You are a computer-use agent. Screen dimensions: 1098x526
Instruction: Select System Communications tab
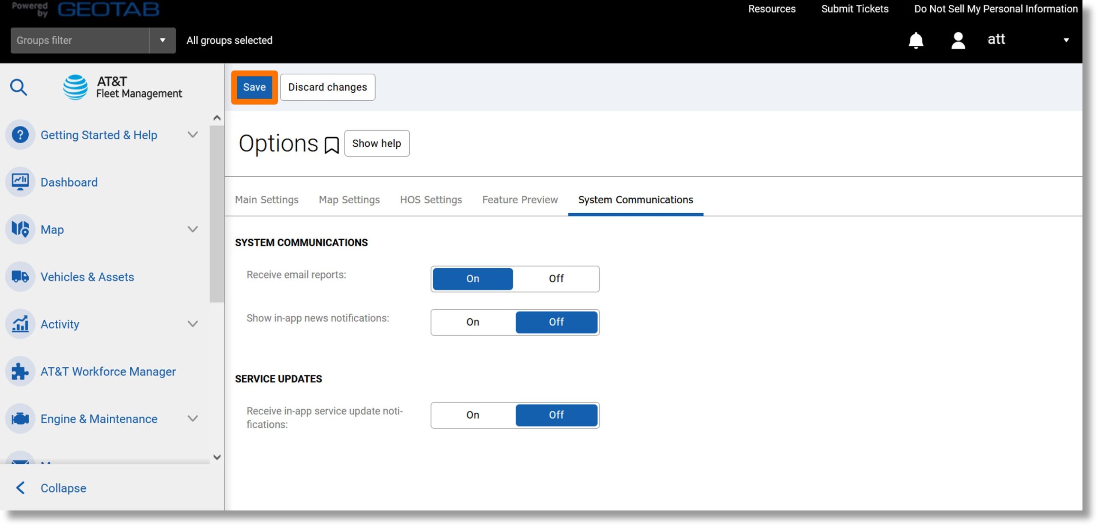pyautogui.click(x=635, y=200)
